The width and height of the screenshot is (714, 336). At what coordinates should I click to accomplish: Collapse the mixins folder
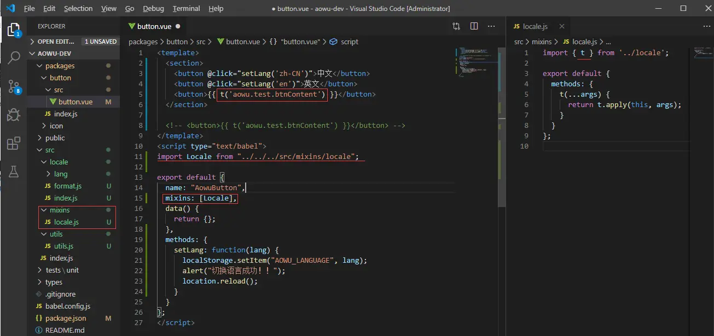point(60,210)
